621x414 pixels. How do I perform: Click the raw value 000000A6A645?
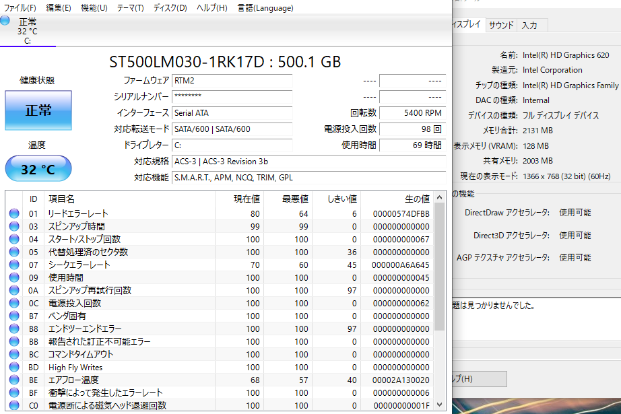(x=401, y=265)
